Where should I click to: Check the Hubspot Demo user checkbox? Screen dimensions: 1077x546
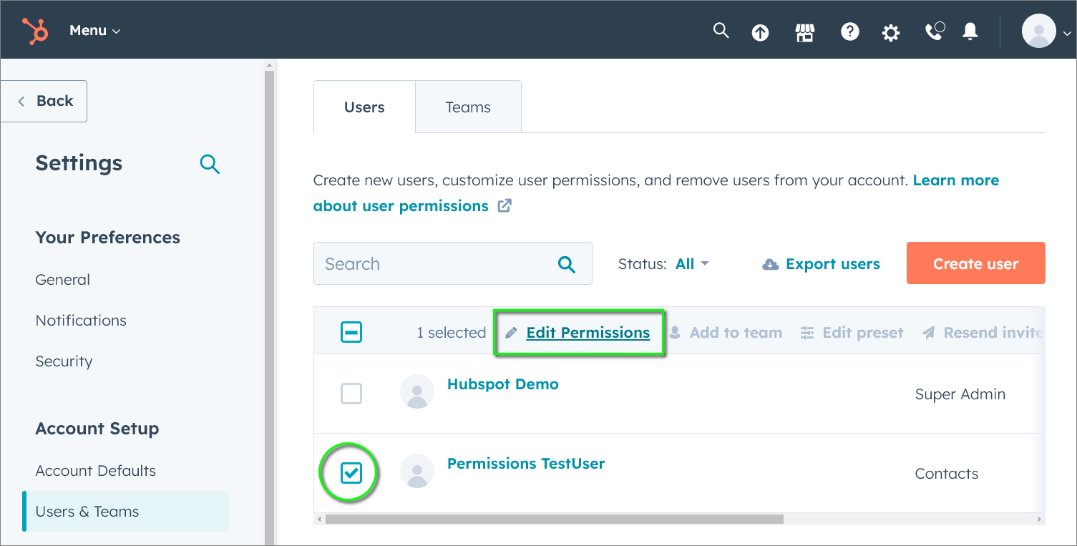[x=351, y=394]
